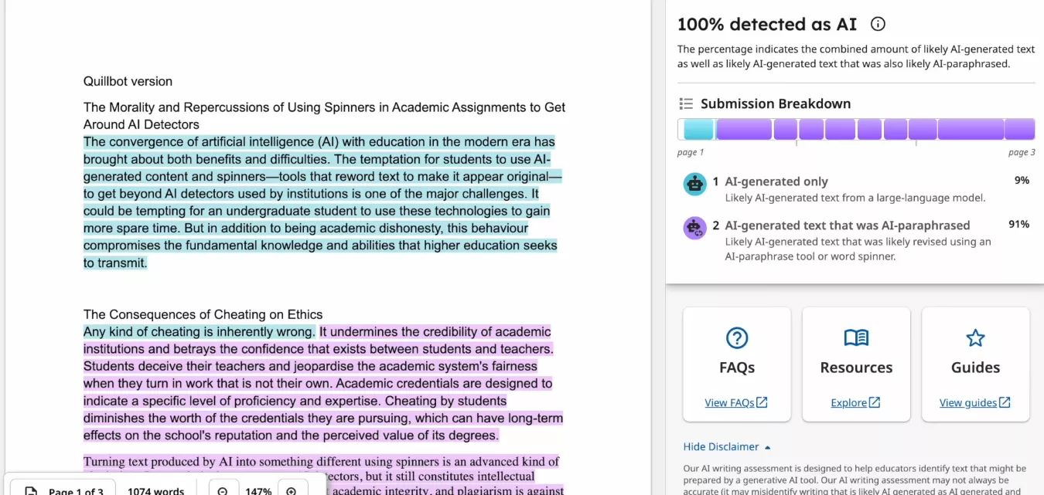Click the Resources book icon
Image resolution: width=1044 pixels, height=495 pixels.
click(856, 337)
